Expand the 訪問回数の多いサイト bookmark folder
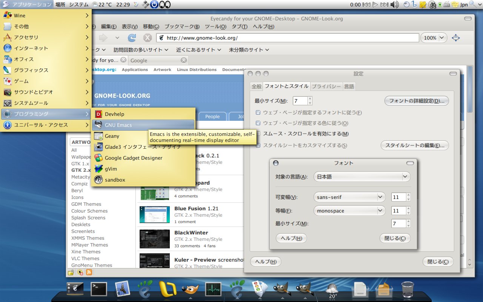This screenshot has height=302, width=483. tap(141, 49)
